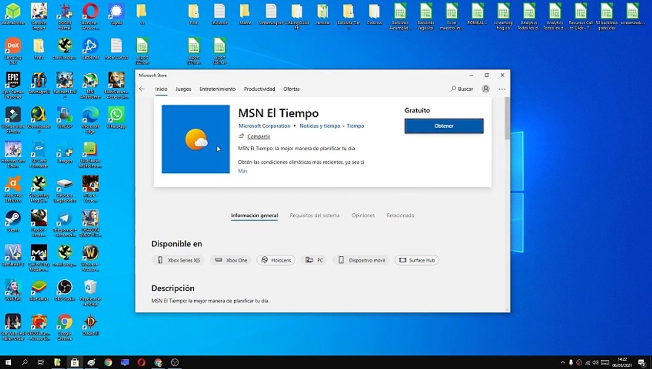The height and width of the screenshot is (369, 652).
Task: Open taskbar search magnifier
Action: click(x=25, y=362)
